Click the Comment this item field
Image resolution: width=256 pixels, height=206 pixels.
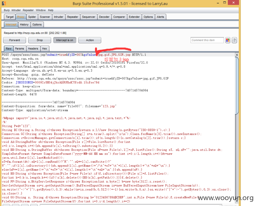pos(207,40)
